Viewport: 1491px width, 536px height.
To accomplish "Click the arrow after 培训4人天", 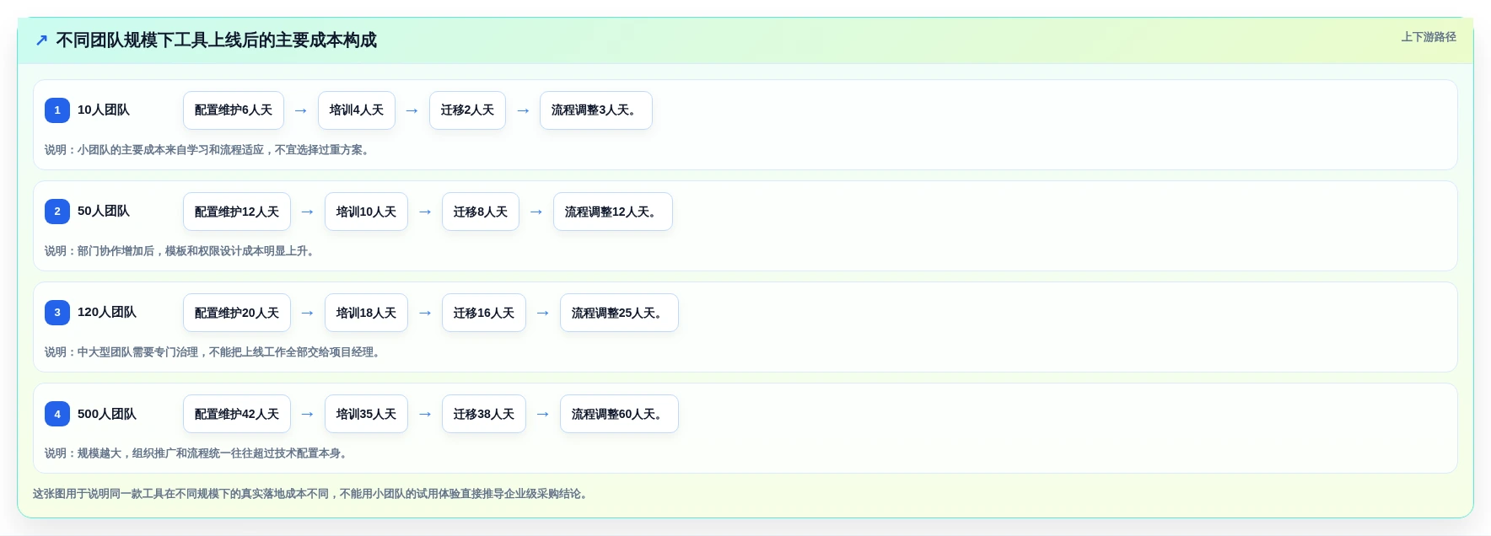I will 412,110.
